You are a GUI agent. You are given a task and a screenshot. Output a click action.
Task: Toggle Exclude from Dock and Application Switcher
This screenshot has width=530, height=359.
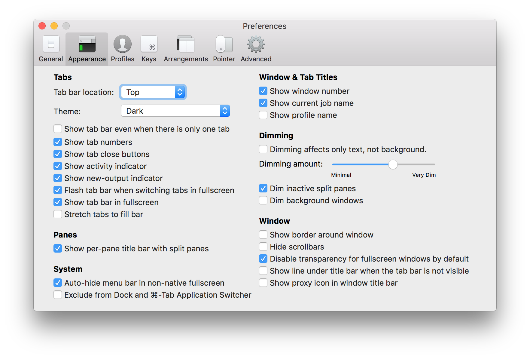pyautogui.click(x=58, y=295)
